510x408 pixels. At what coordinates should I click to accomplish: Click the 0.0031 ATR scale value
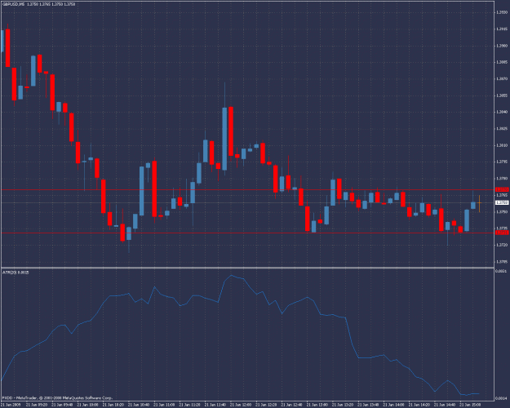[501, 271]
